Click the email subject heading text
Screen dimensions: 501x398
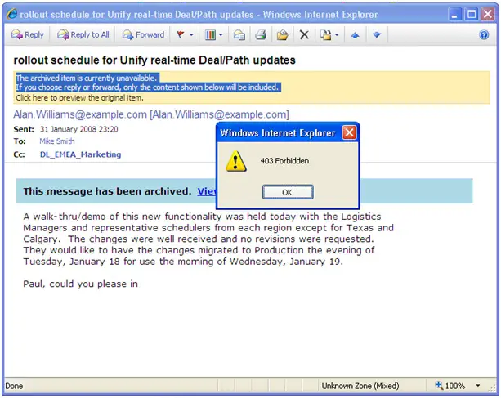(x=154, y=60)
